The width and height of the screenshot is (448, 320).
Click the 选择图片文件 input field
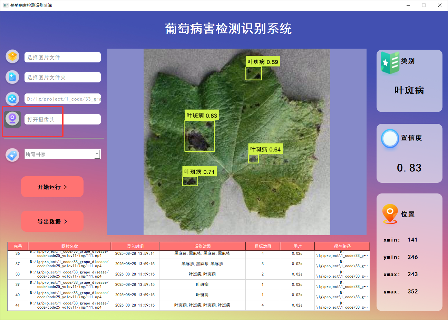[62, 57]
